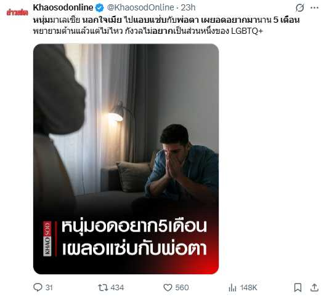The height and width of the screenshot is (297, 329).
Task: Click the blue verified badge
Action: 100,8
